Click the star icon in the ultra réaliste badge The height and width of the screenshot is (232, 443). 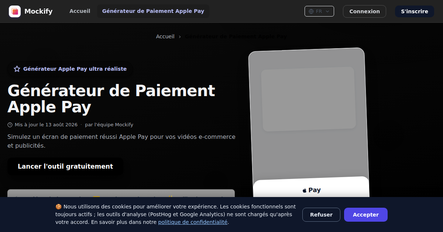(x=17, y=69)
